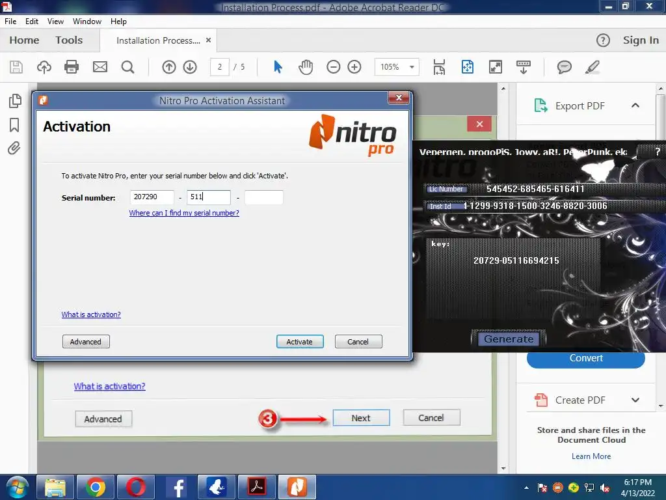Click first serial number field with 207290
The height and width of the screenshot is (500, 666).
(x=152, y=197)
